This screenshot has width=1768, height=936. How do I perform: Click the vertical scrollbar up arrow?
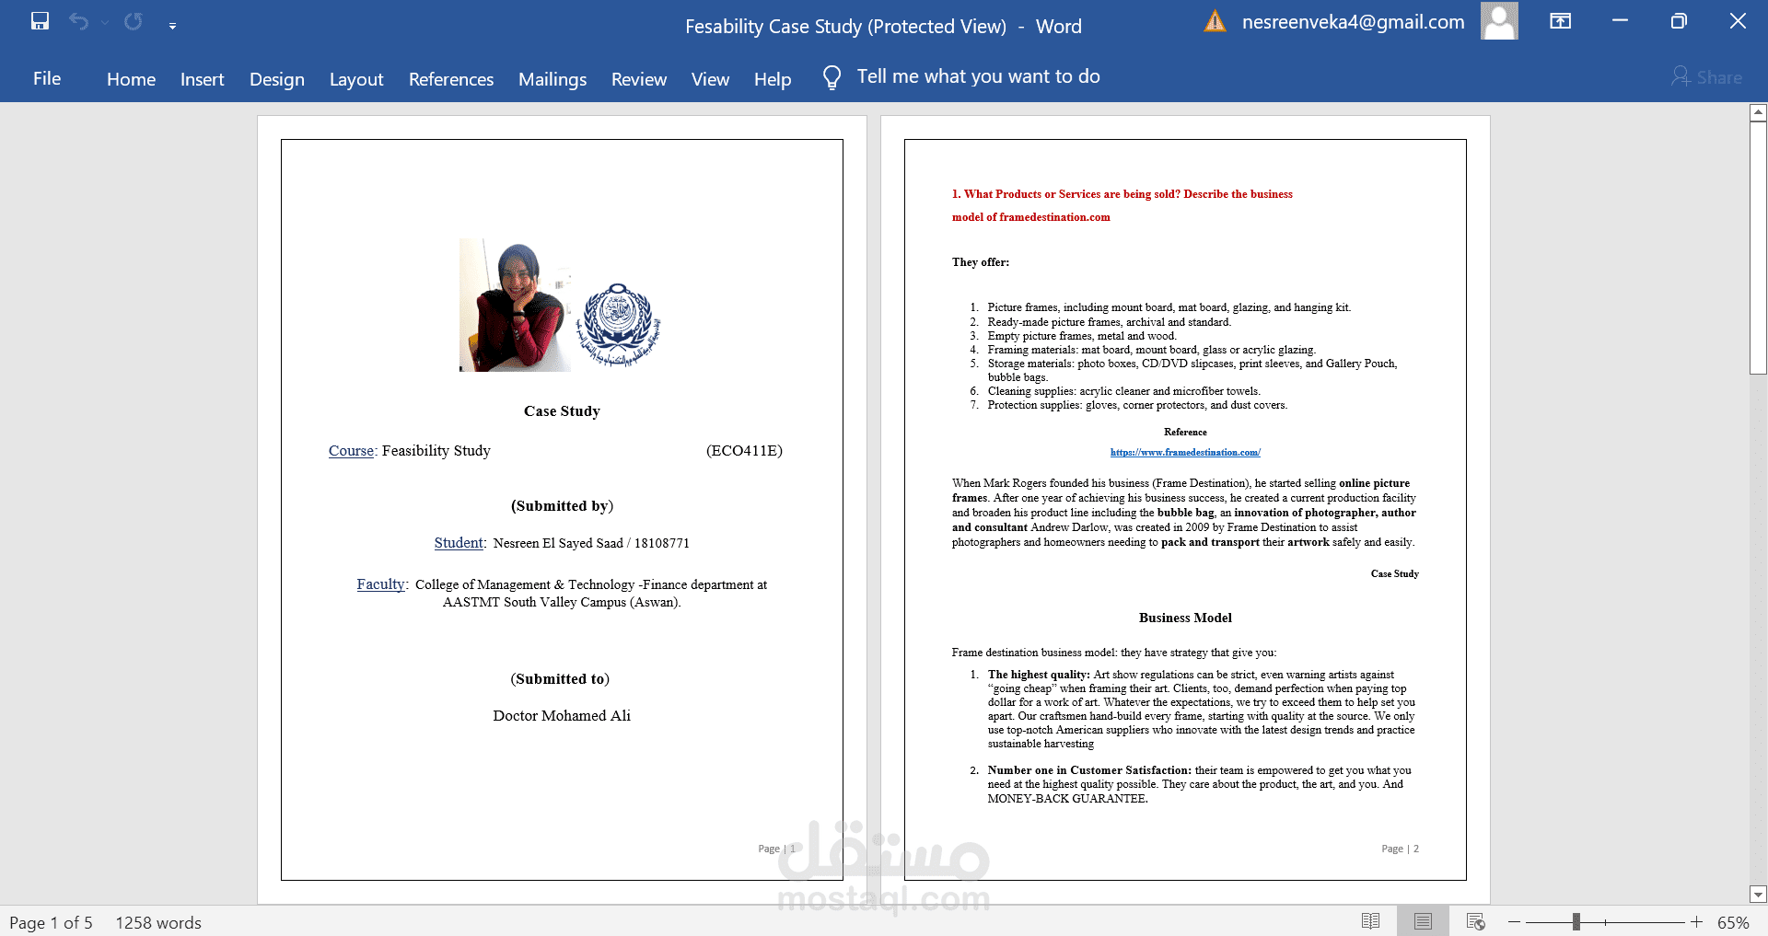1758,112
